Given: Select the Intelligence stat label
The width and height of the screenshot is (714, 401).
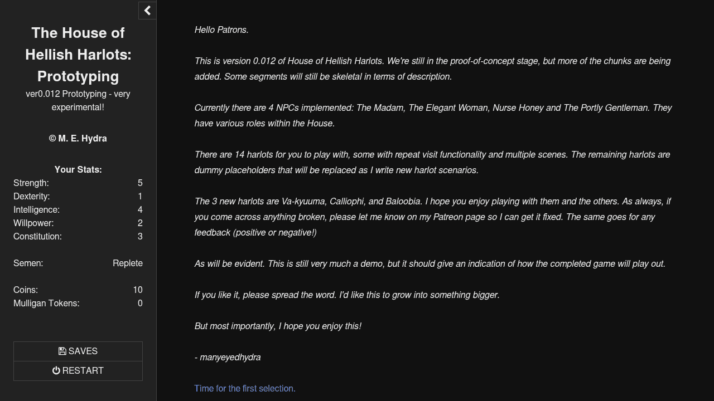Looking at the screenshot, I should (x=36, y=209).
